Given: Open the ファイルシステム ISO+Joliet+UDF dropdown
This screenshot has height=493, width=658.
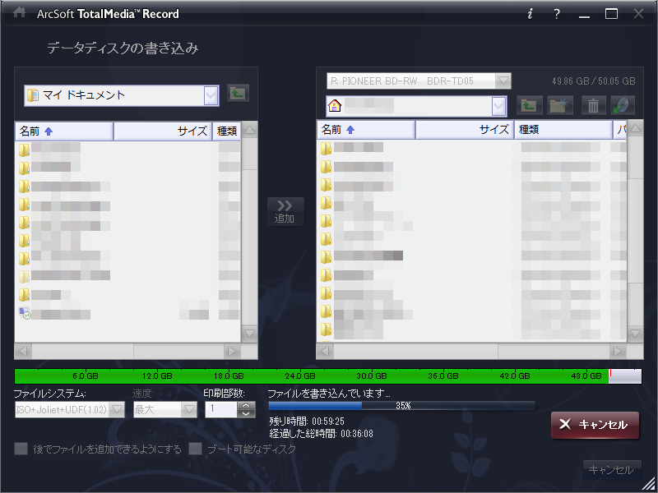Looking at the screenshot, I should tap(117, 409).
